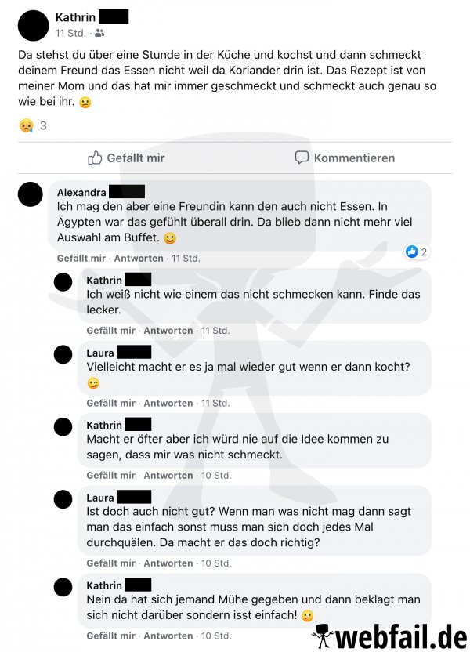Like Kathrin's 'Finde das lecker' reply
Screen dimensions: 470x652
(111, 331)
